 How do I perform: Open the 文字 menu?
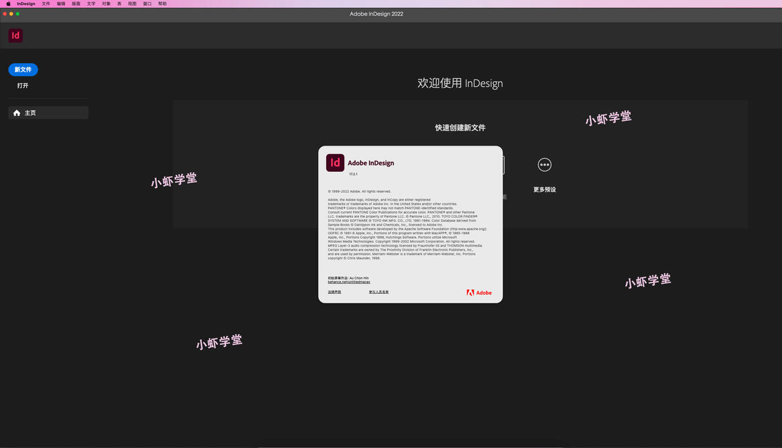[x=91, y=3]
